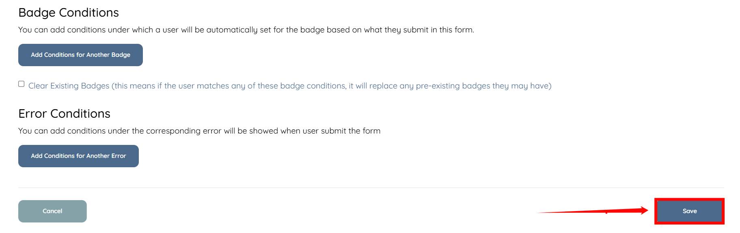Screen dimensions: 740x233
Task: Click the Clear Existing Badges label text
Action: pyautogui.click(x=289, y=86)
